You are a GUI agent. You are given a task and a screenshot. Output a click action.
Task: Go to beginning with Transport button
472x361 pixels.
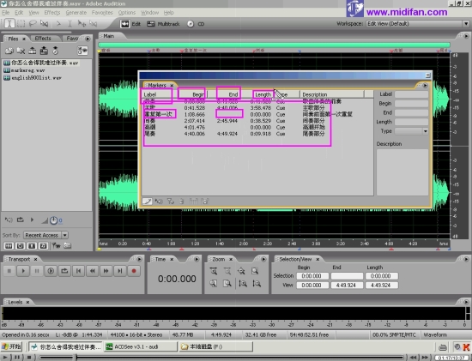pyautogui.click(x=78, y=271)
